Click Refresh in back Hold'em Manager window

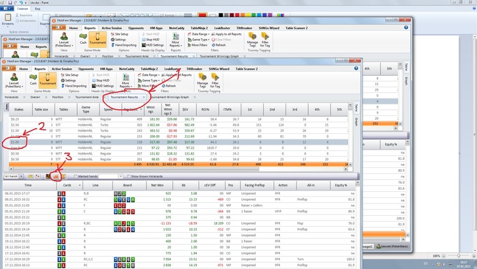click(x=219, y=45)
